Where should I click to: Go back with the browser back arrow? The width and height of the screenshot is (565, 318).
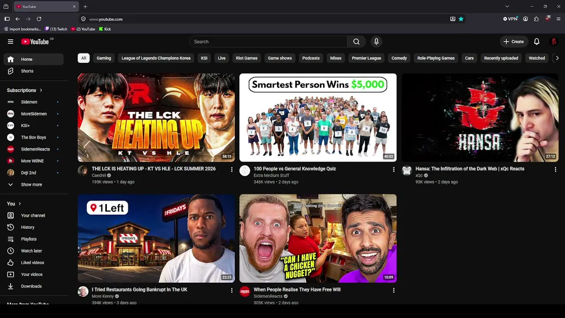click(x=18, y=19)
